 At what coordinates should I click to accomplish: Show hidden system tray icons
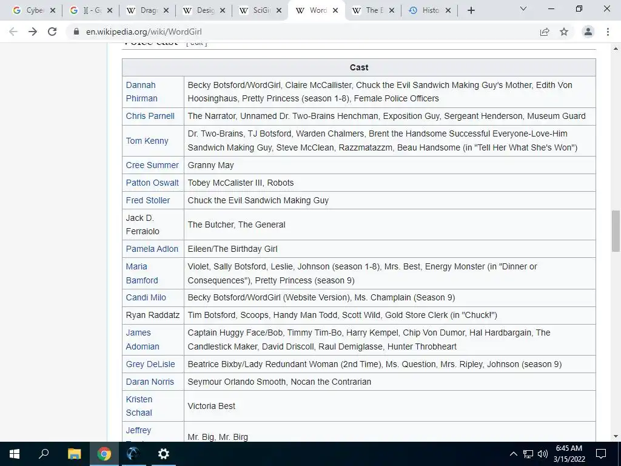pos(513,454)
